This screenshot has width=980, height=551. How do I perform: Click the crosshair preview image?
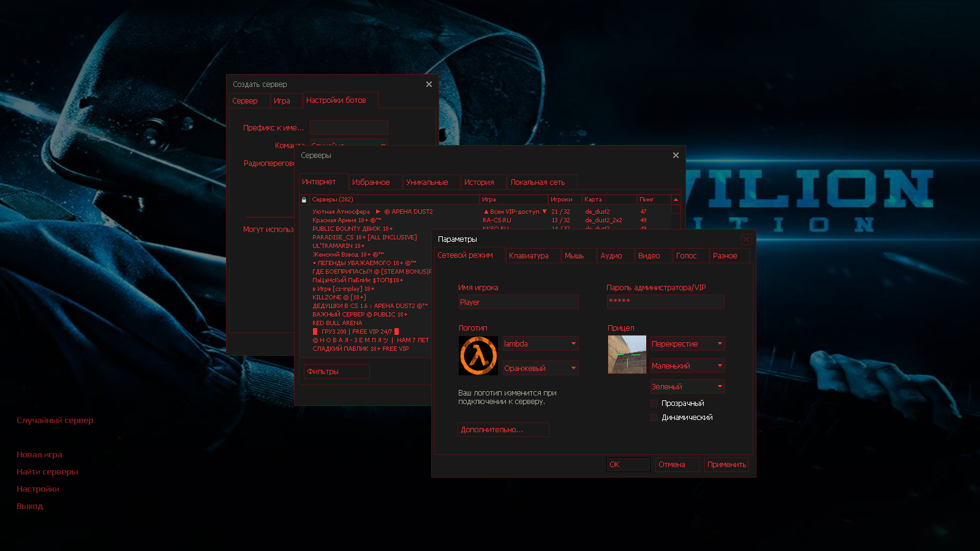tap(627, 354)
